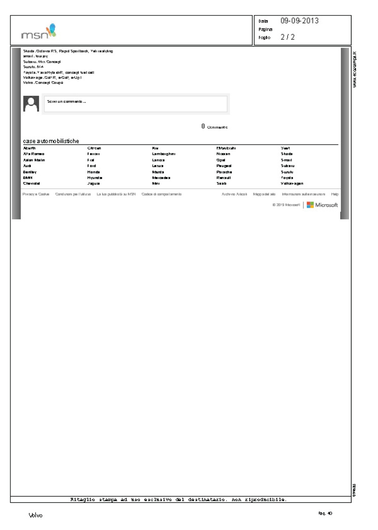Open 'La tua pubblicità su MSN' link
The width and height of the screenshot is (378, 530).
116,194
